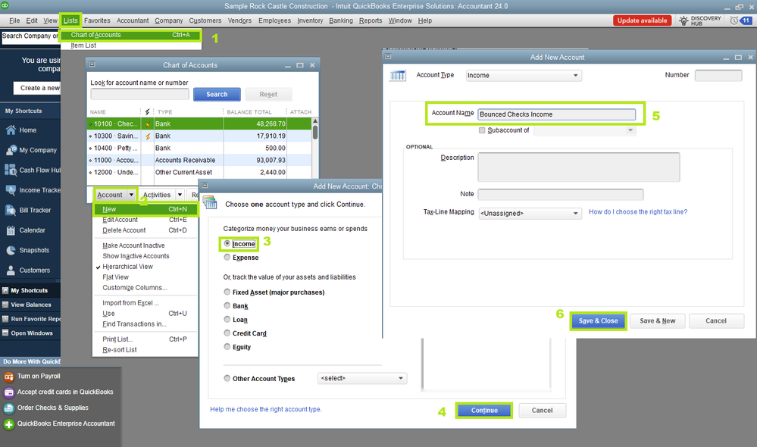This screenshot has height=447, width=757.
Task: Click Continue in account type dialog
Action: click(x=484, y=411)
